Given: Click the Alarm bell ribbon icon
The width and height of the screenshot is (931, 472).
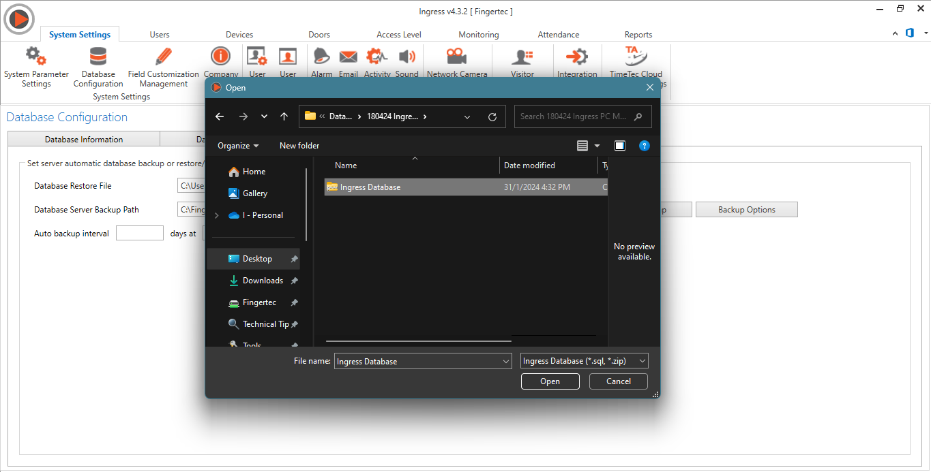Looking at the screenshot, I should pos(321,56).
